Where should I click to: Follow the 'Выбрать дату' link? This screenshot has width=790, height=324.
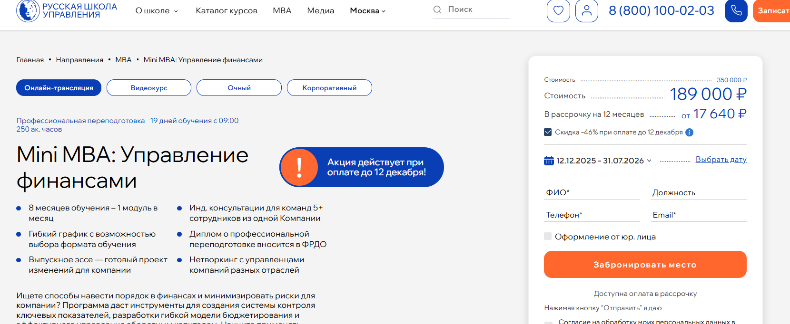[721, 160]
